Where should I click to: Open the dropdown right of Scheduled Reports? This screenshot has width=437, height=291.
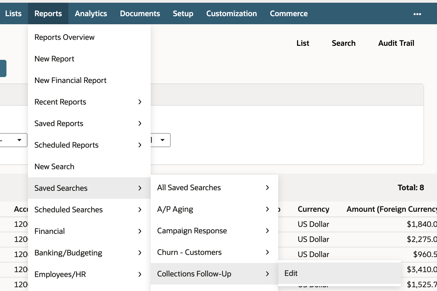[160, 140]
